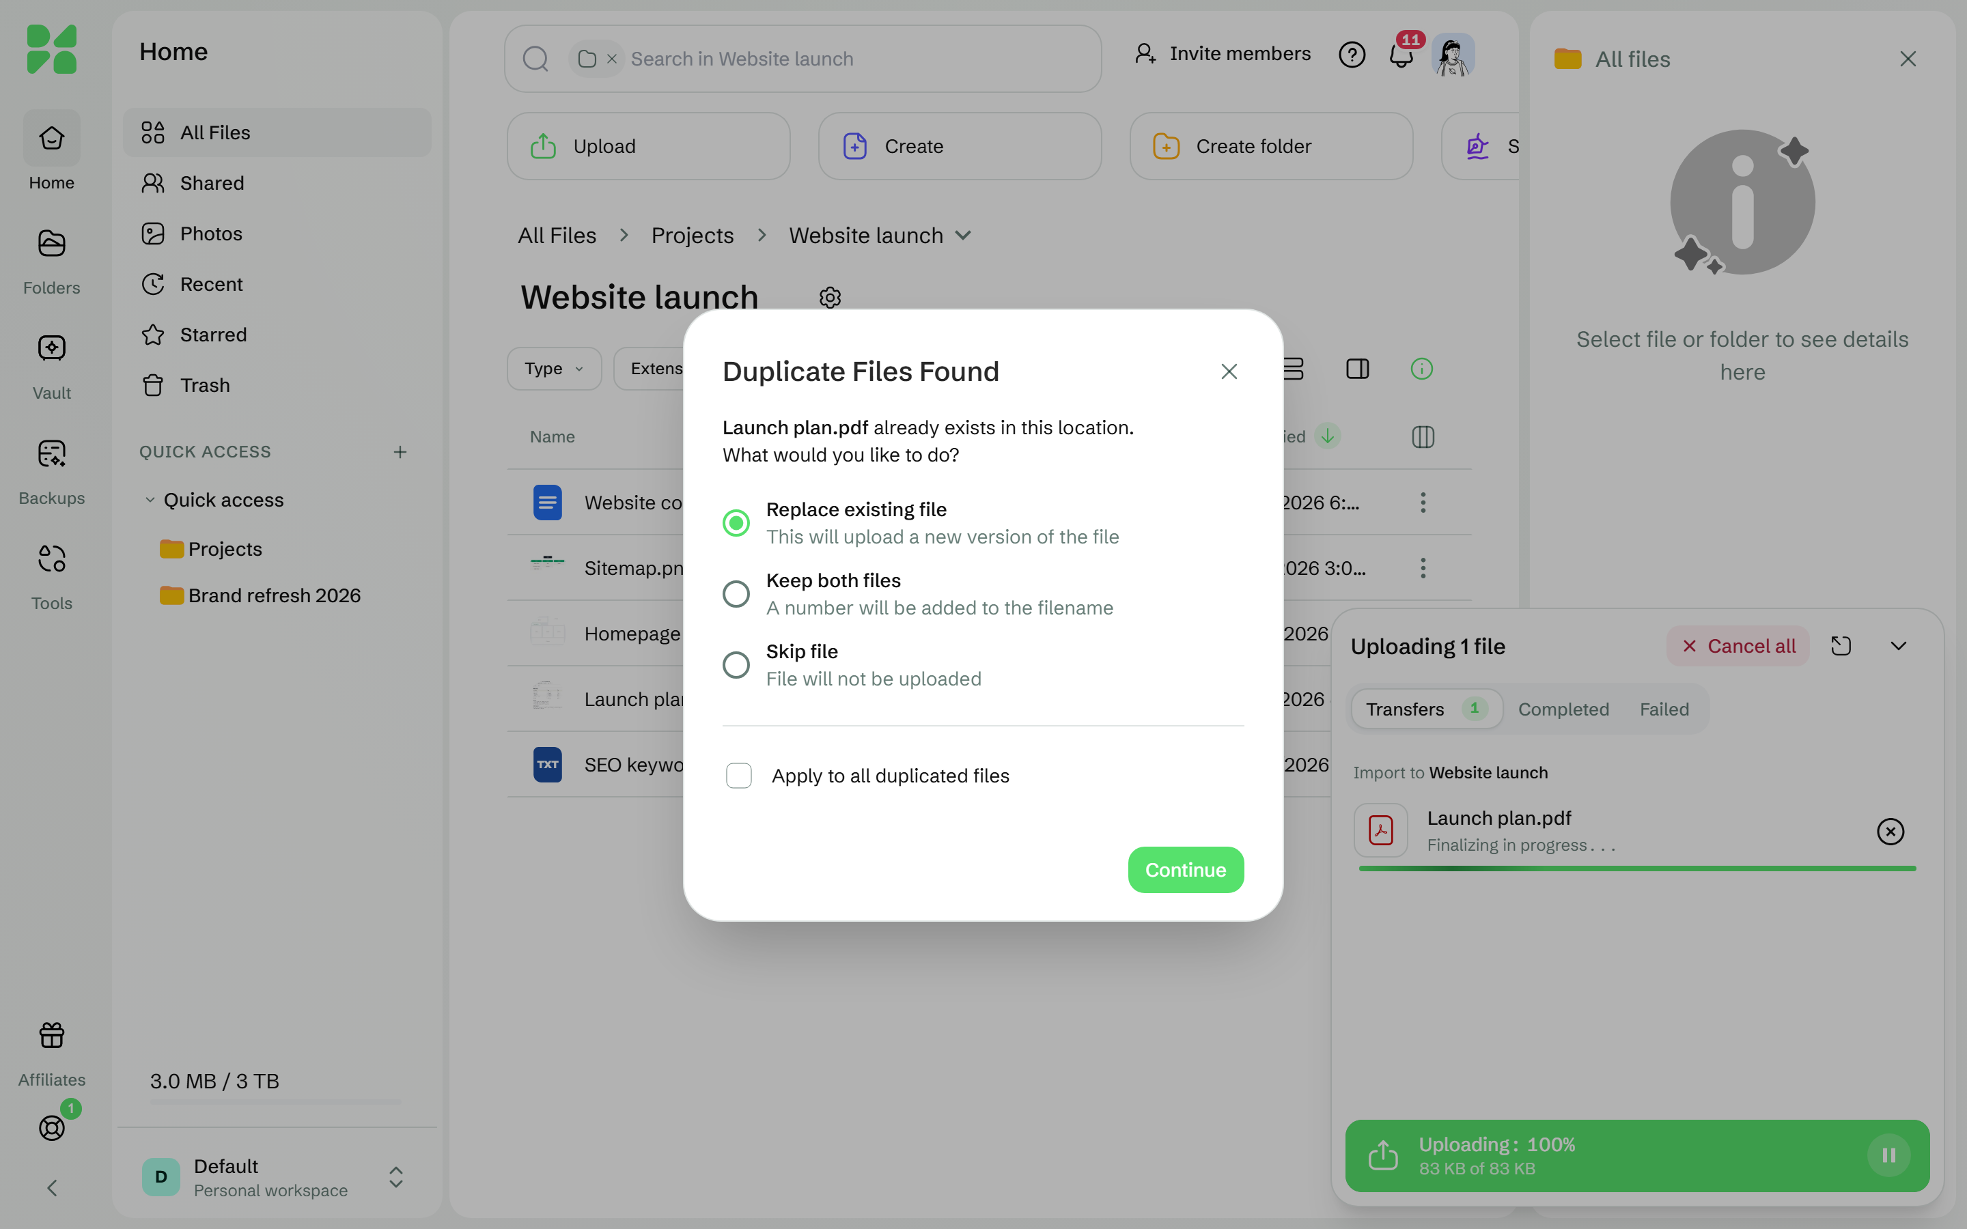Click the help question mark icon

1352,55
